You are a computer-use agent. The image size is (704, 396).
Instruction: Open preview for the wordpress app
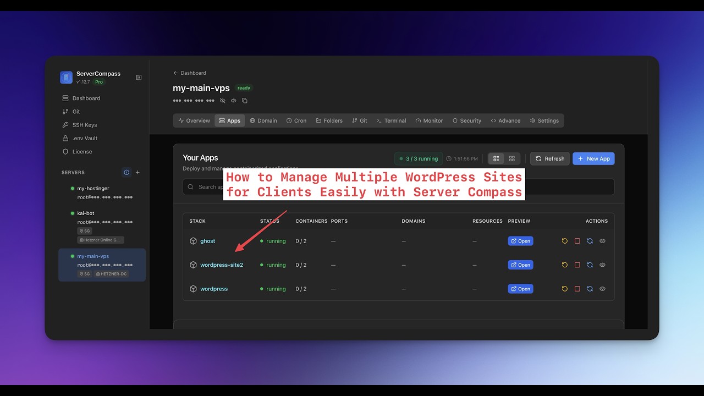(520, 289)
